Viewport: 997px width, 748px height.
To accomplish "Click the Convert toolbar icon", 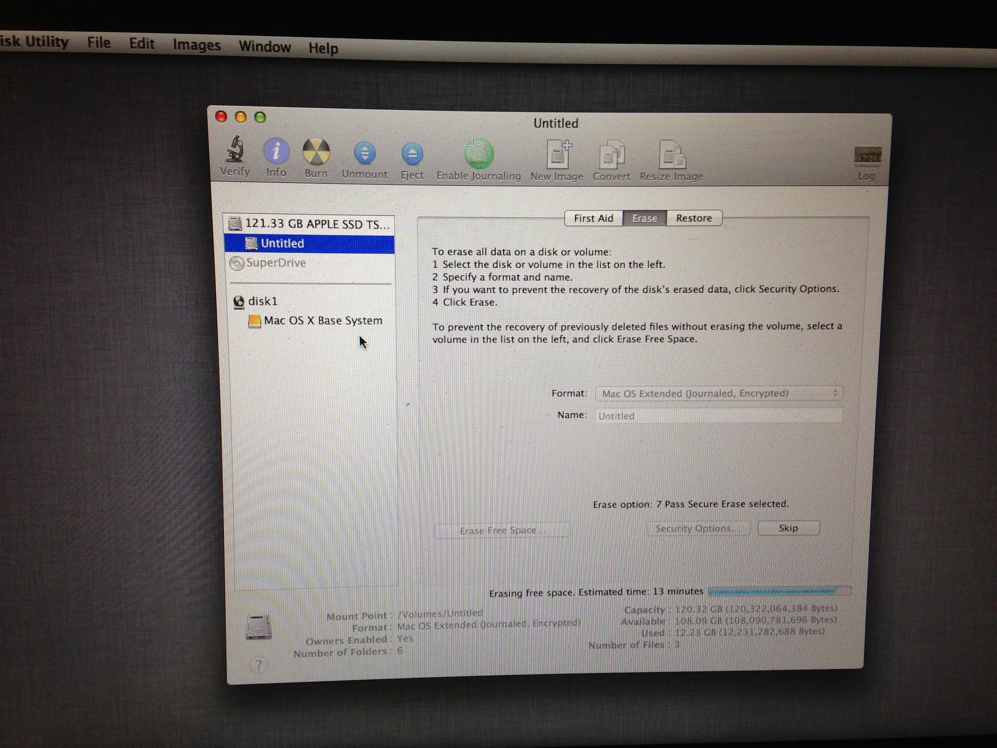I will pyautogui.click(x=612, y=155).
